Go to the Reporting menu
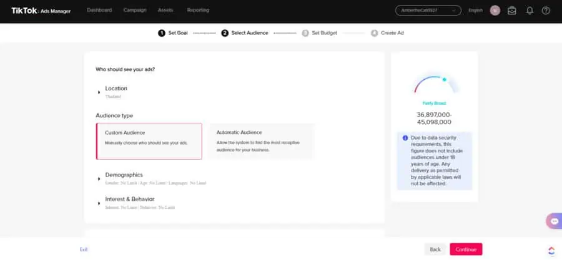This screenshot has width=562, height=260. (x=197, y=10)
